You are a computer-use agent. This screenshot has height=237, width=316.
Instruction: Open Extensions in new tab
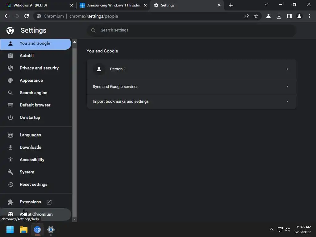click(36, 202)
